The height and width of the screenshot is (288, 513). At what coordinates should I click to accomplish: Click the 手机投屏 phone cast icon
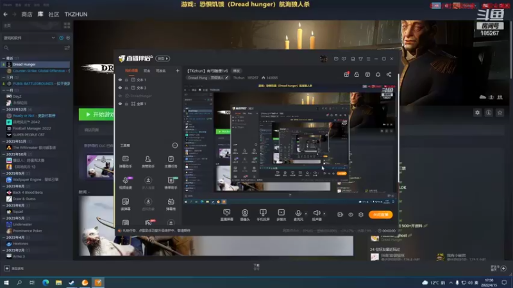tap(263, 212)
